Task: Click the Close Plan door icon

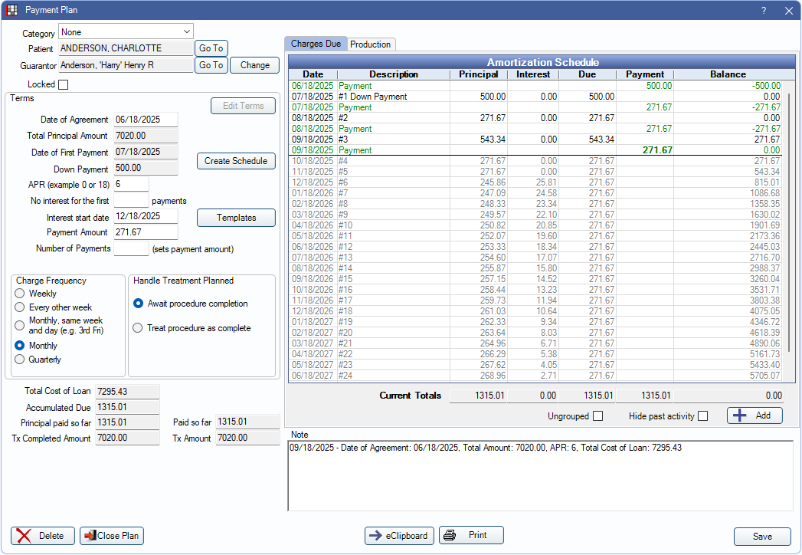Action: click(x=89, y=536)
